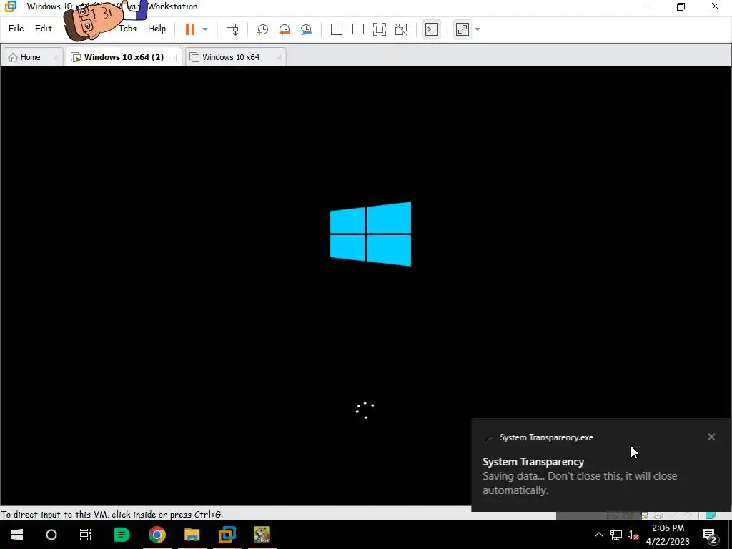Expand the stretch guest dropdown arrow
This screenshot has width=732, height=549.
click(477, 29)
